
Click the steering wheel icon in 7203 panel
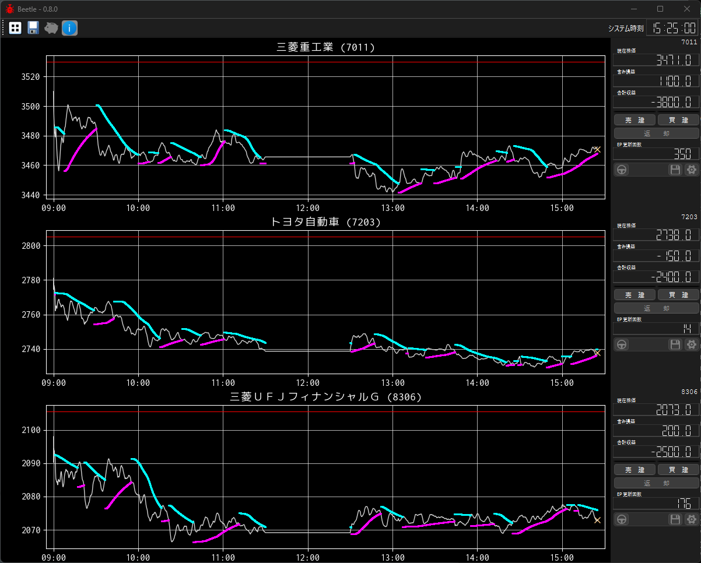(x=622, y=344)
